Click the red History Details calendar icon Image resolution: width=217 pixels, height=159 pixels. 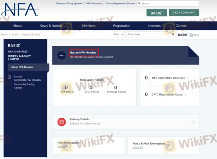(x=61, y=122)
